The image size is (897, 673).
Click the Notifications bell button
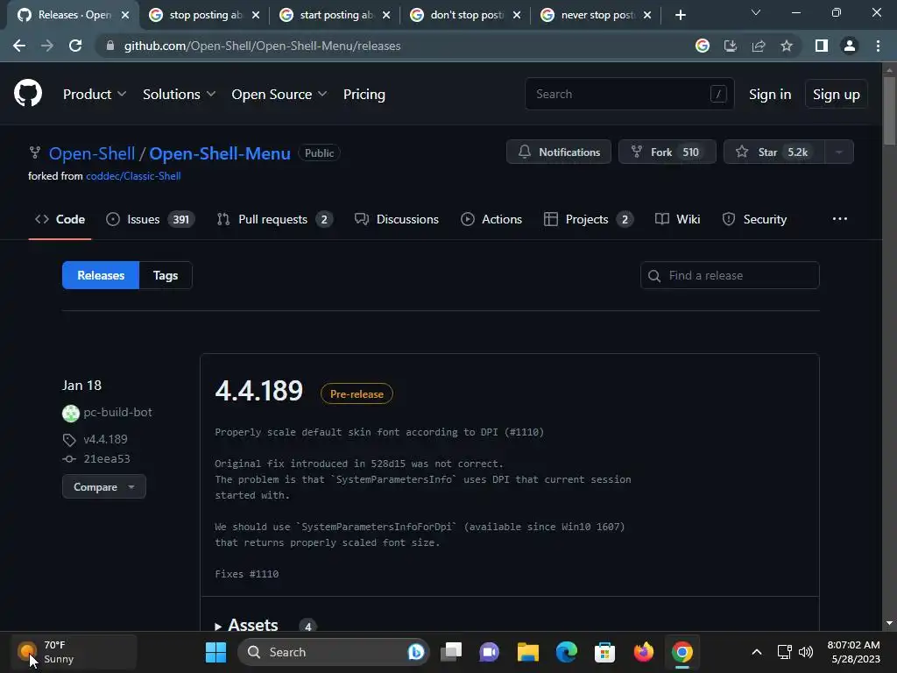tap(559, 152)
